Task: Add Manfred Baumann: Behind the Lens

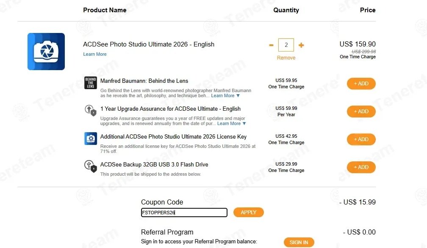Action: click(361, 84)
